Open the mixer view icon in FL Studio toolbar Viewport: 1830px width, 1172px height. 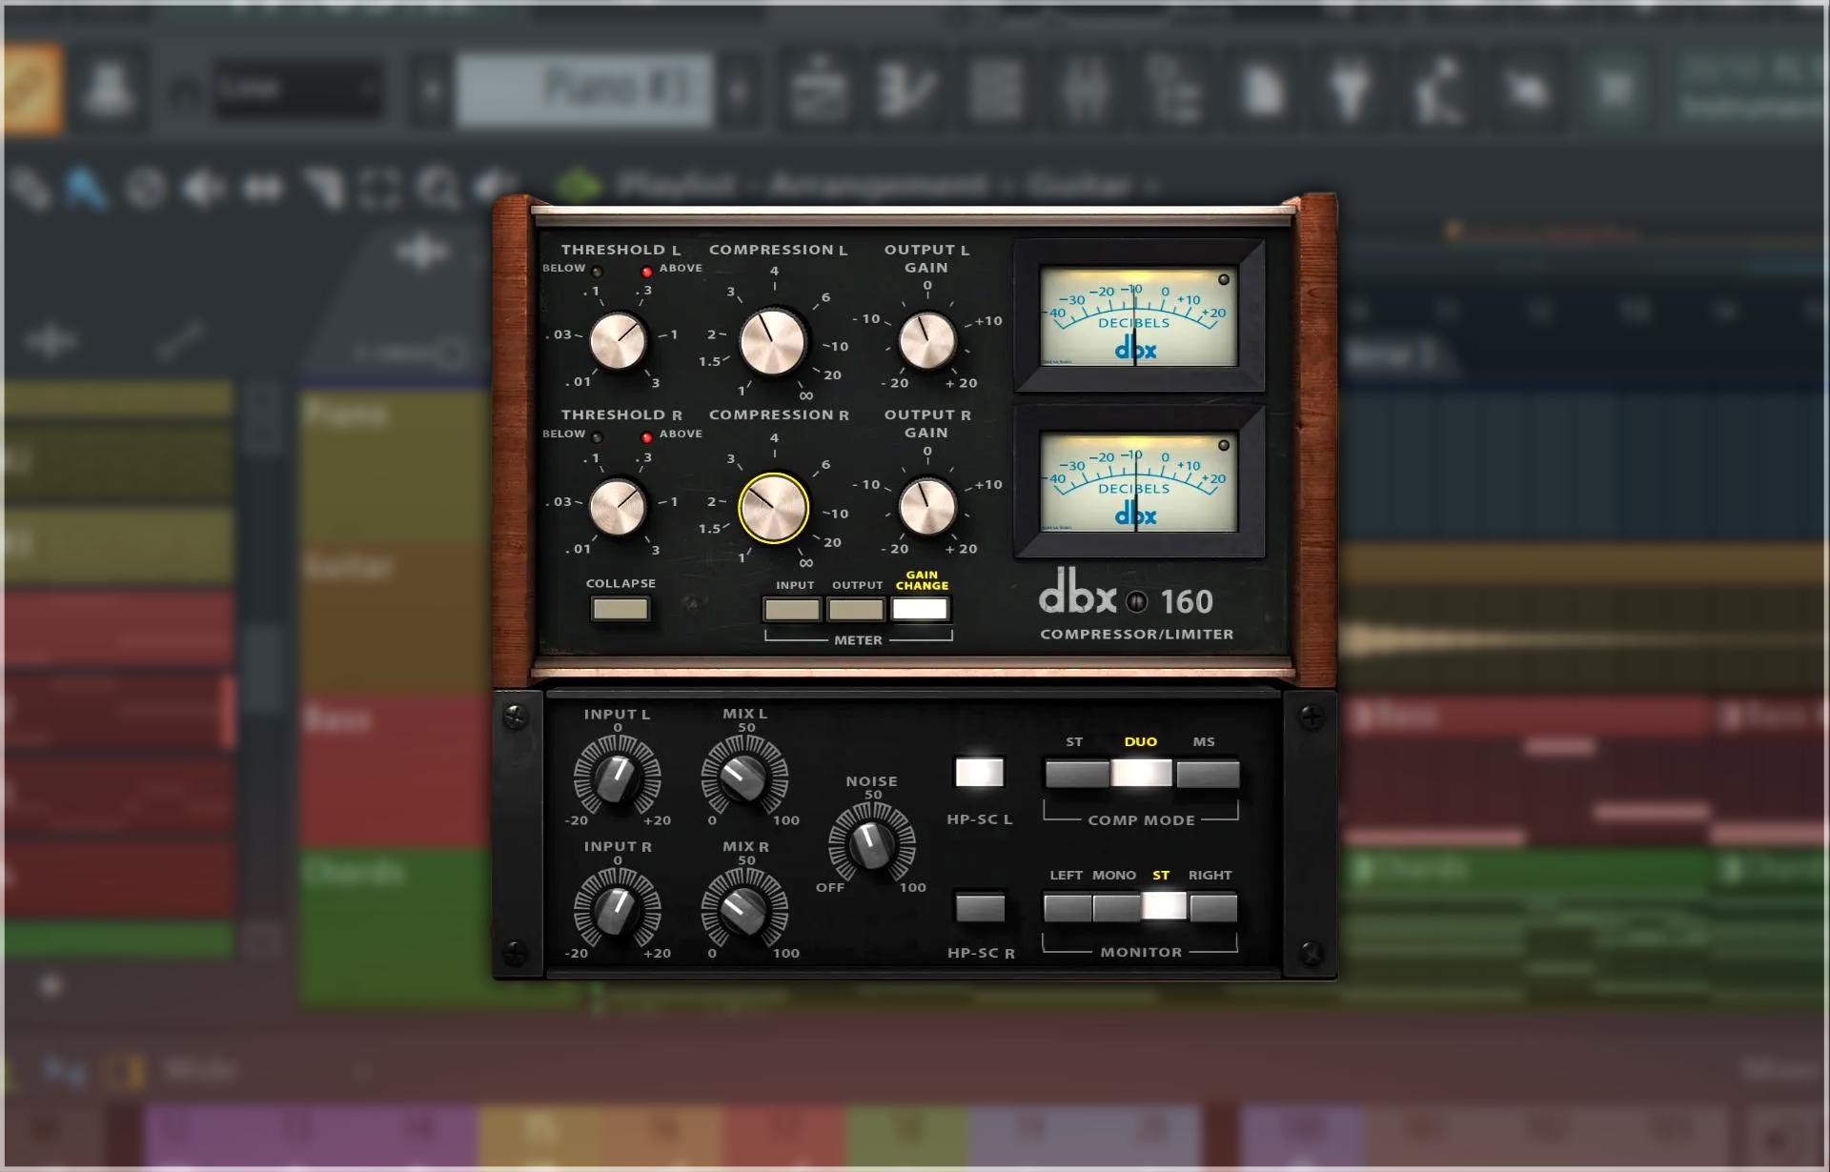pos(1086,90)
